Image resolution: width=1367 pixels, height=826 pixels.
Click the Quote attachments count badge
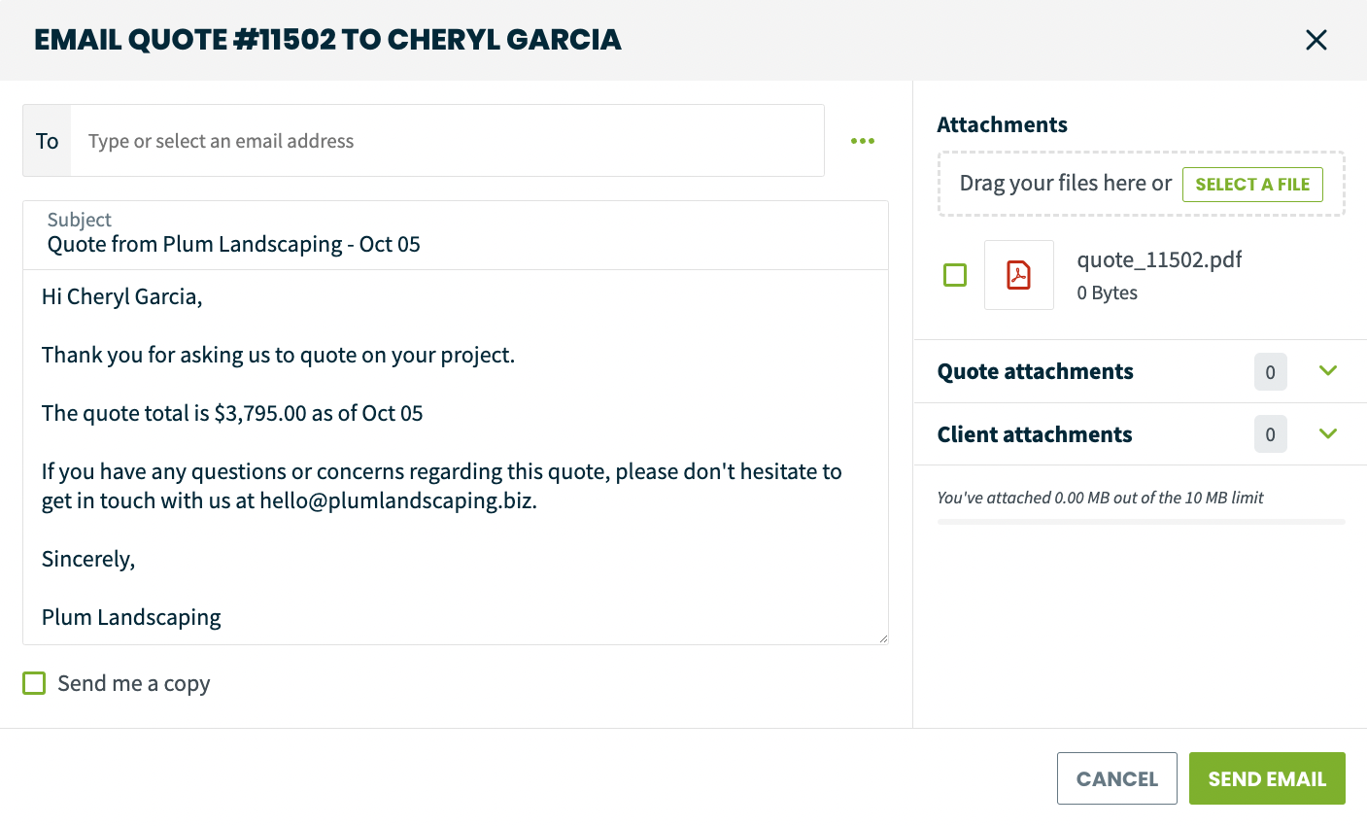pyautogui.click(x=1270, y=372)
